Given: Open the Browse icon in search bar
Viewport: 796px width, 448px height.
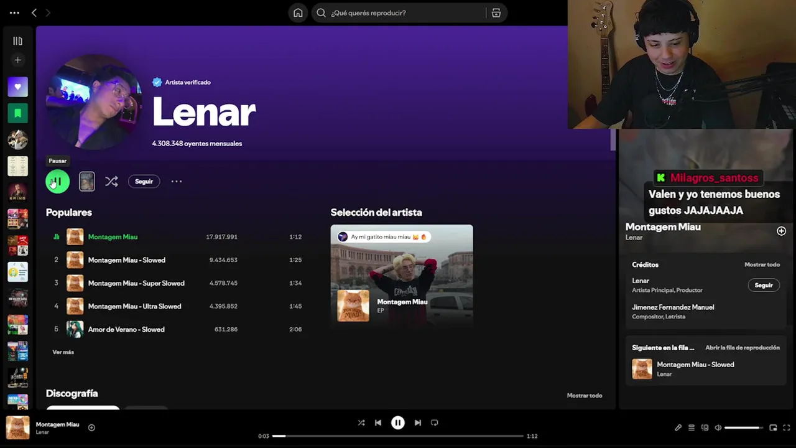Looking at the screenshot, I should 496,12.
